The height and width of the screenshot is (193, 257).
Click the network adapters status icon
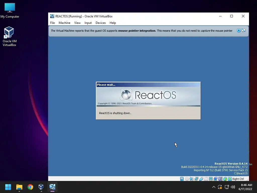click(x=196, y=179)
